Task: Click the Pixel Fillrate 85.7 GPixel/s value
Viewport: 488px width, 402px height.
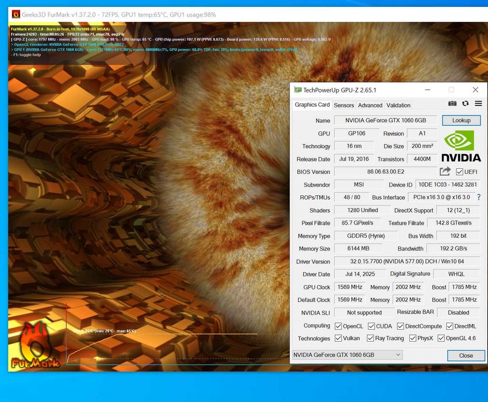Action: (x=358, y=223)
